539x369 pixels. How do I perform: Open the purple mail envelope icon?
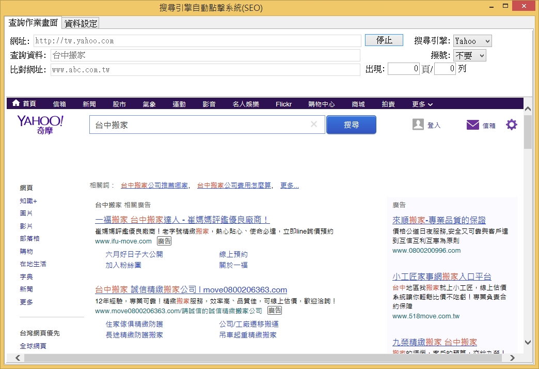(472, 125)
